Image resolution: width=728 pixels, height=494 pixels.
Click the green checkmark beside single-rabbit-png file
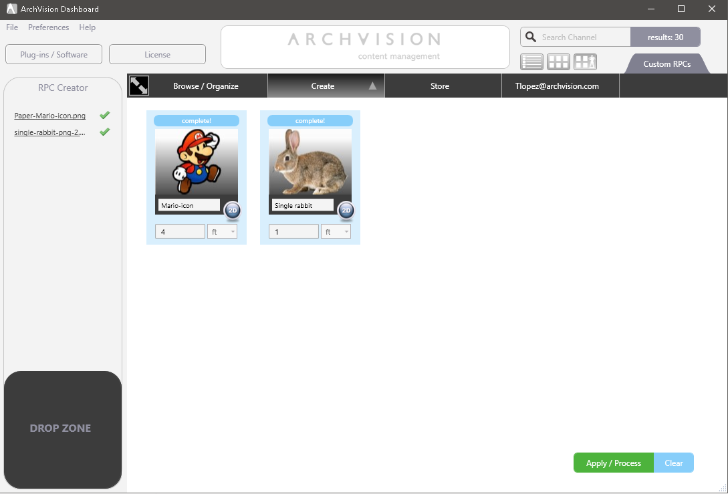coord(104,132)
